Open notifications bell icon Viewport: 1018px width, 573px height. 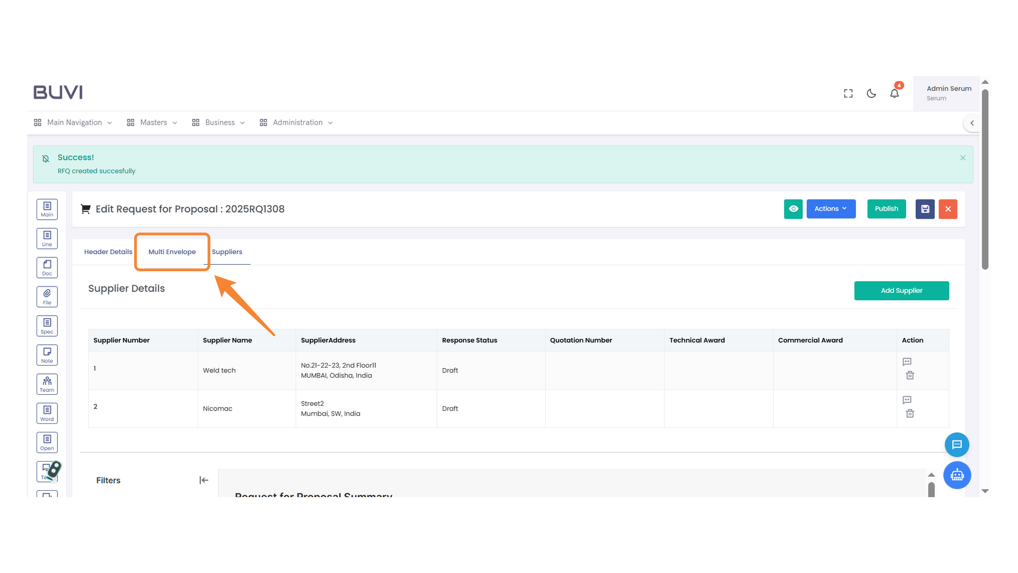click(894, 93)
